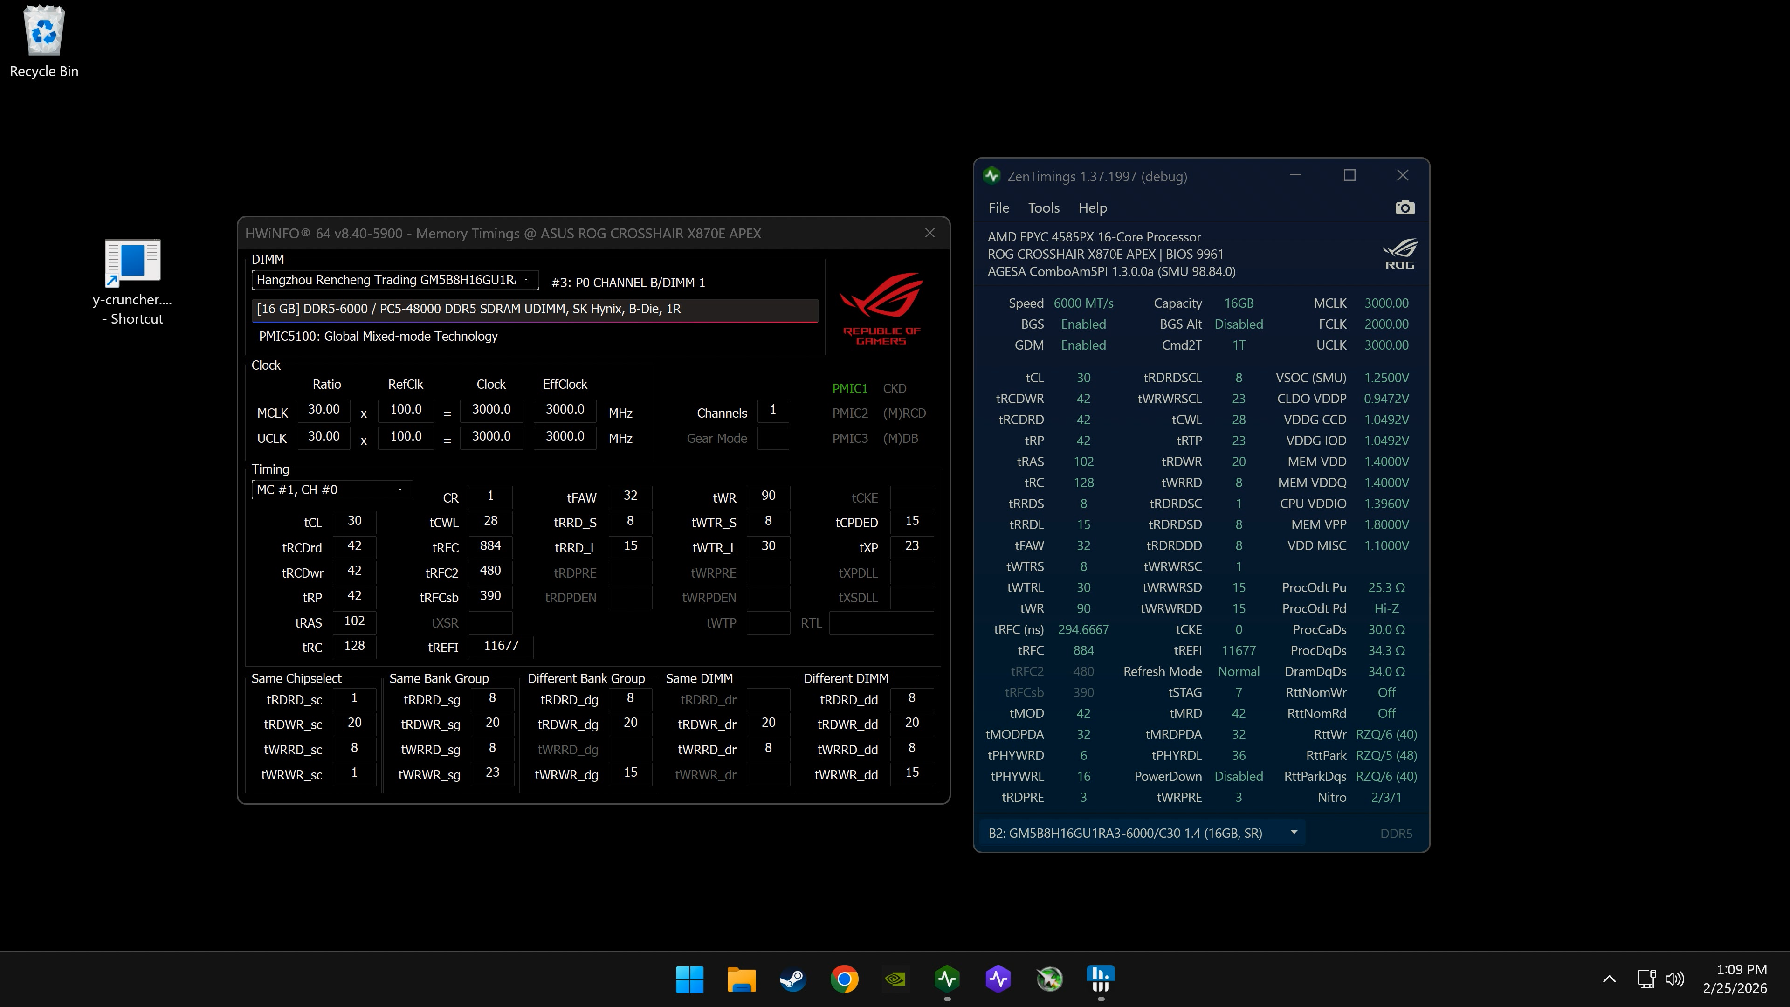Screen dimensions: 1790x1007
Task: Click the Refresh Mode 'Normal' value
Action: tap(1238, 672)
